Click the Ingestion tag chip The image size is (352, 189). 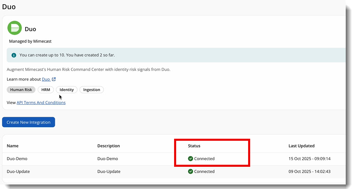tap(92, 90)
